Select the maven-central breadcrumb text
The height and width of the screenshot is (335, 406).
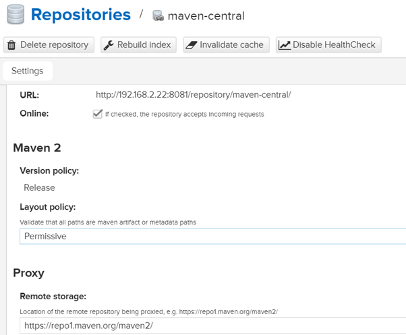click(x=206, y=16)
